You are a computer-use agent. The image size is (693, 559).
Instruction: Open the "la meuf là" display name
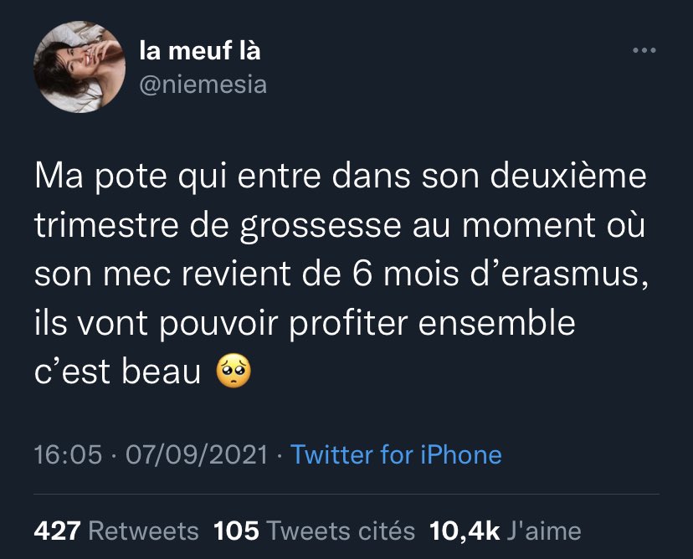coord(199,51)
